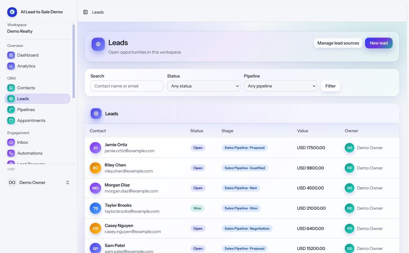Open Automations under Engagement

pos(37,153)
